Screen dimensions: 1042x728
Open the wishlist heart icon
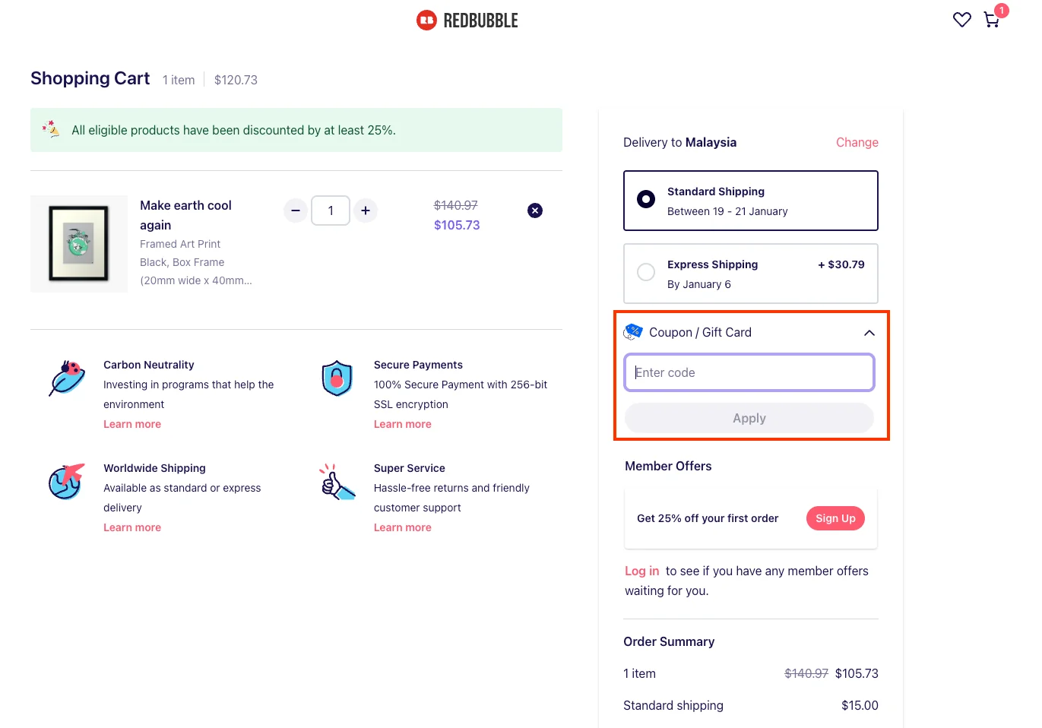961,20
